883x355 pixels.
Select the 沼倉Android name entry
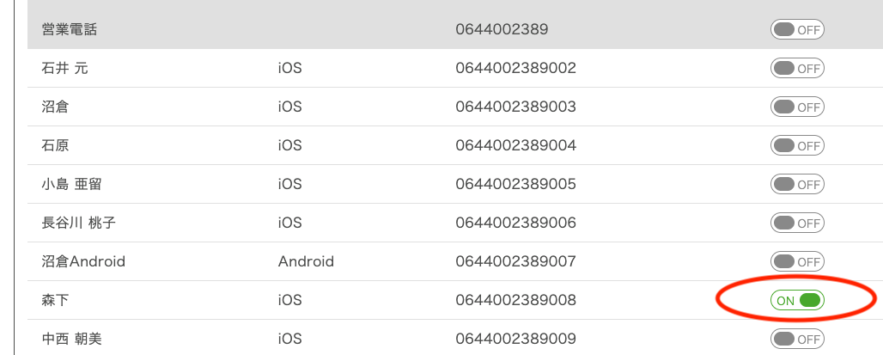point(83,261)
